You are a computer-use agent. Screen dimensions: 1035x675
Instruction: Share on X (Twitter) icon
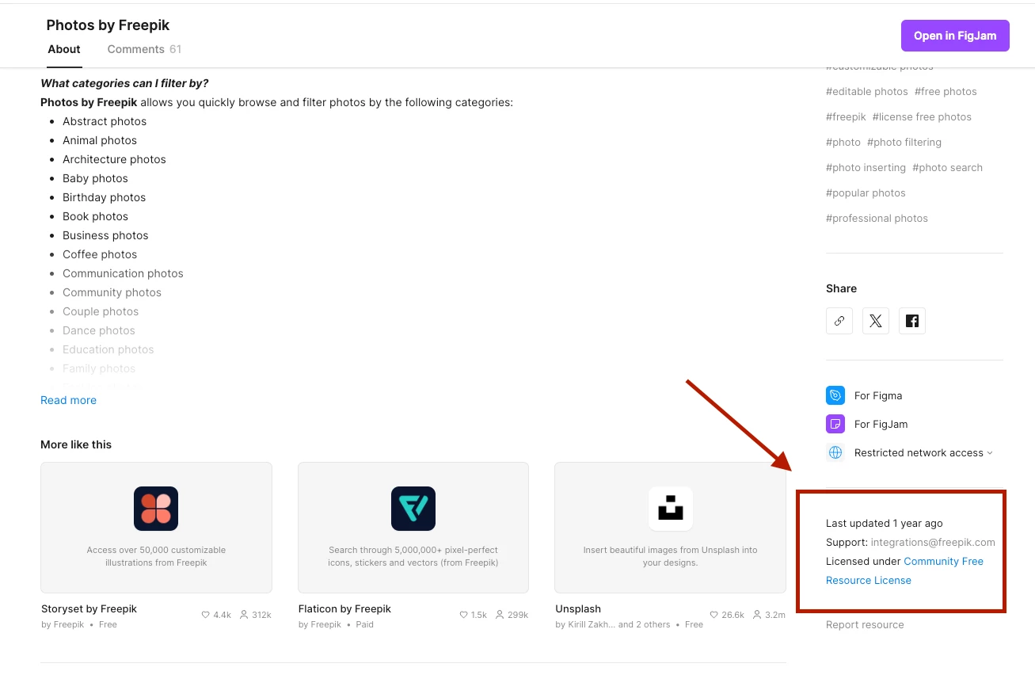pyautogui.click(x=876, y=321)
